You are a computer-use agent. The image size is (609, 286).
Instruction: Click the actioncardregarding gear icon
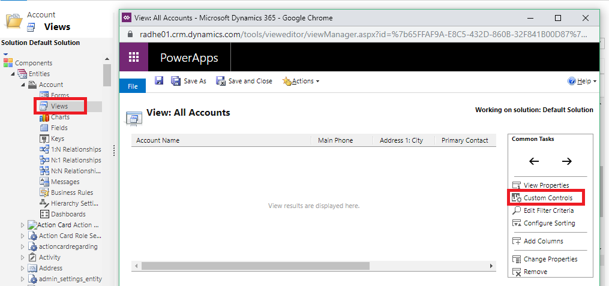pyautogui.click(x=32, y=246)
